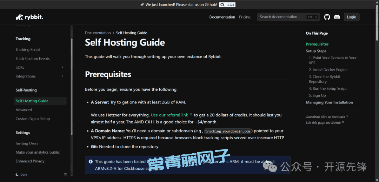Expand the SDKs sidebar section
This screenshot has height=182, width=379.
[62, 67]
